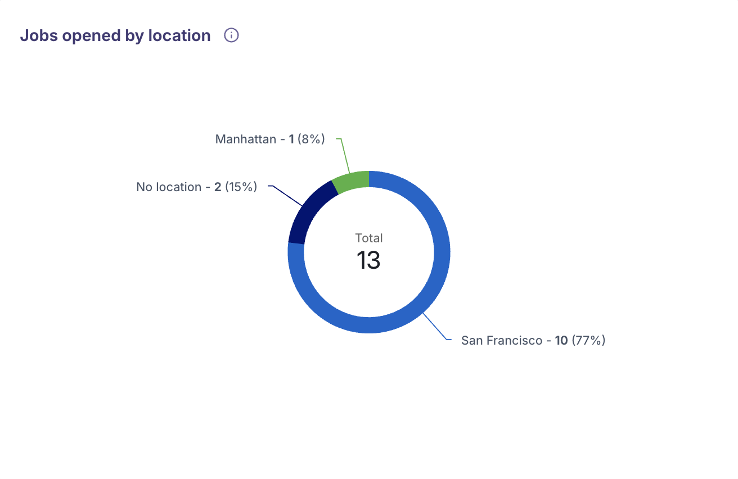Click the words "San Francisco" in the label

pos(501,340)
